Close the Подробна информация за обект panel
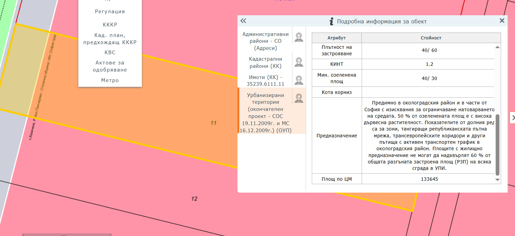 [x=502, y=21]
